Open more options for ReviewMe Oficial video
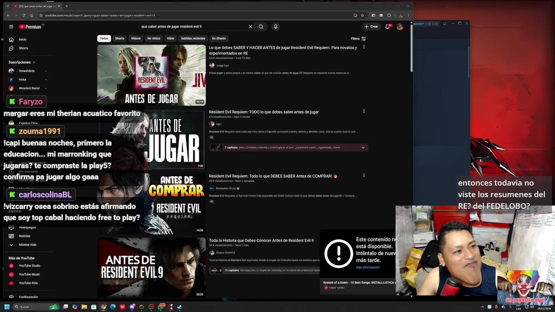 364,175
